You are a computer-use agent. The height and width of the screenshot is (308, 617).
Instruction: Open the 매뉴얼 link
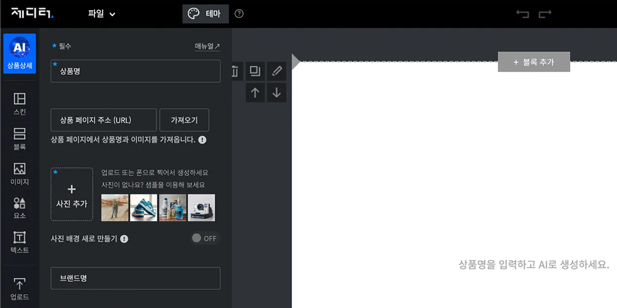click(206, 46)
